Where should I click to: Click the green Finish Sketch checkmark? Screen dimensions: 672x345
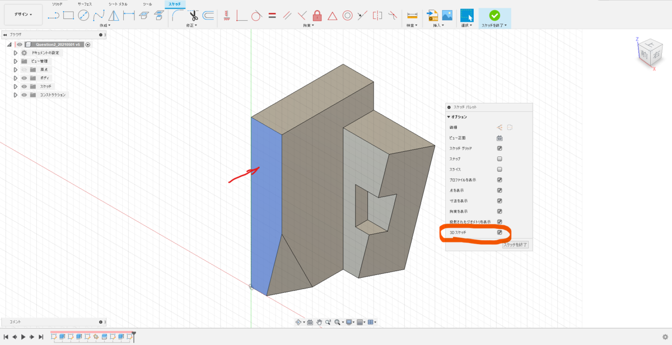coord(494,16)
